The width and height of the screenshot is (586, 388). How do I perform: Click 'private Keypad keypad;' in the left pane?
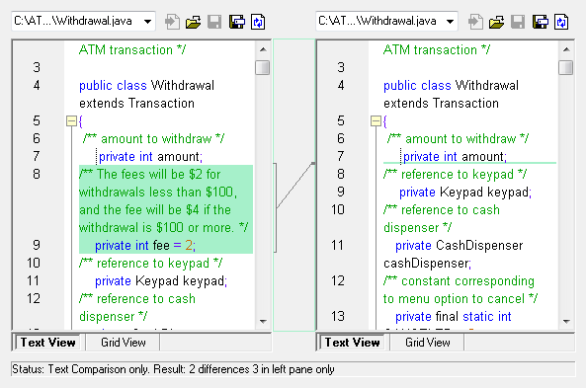pos(161,280)
